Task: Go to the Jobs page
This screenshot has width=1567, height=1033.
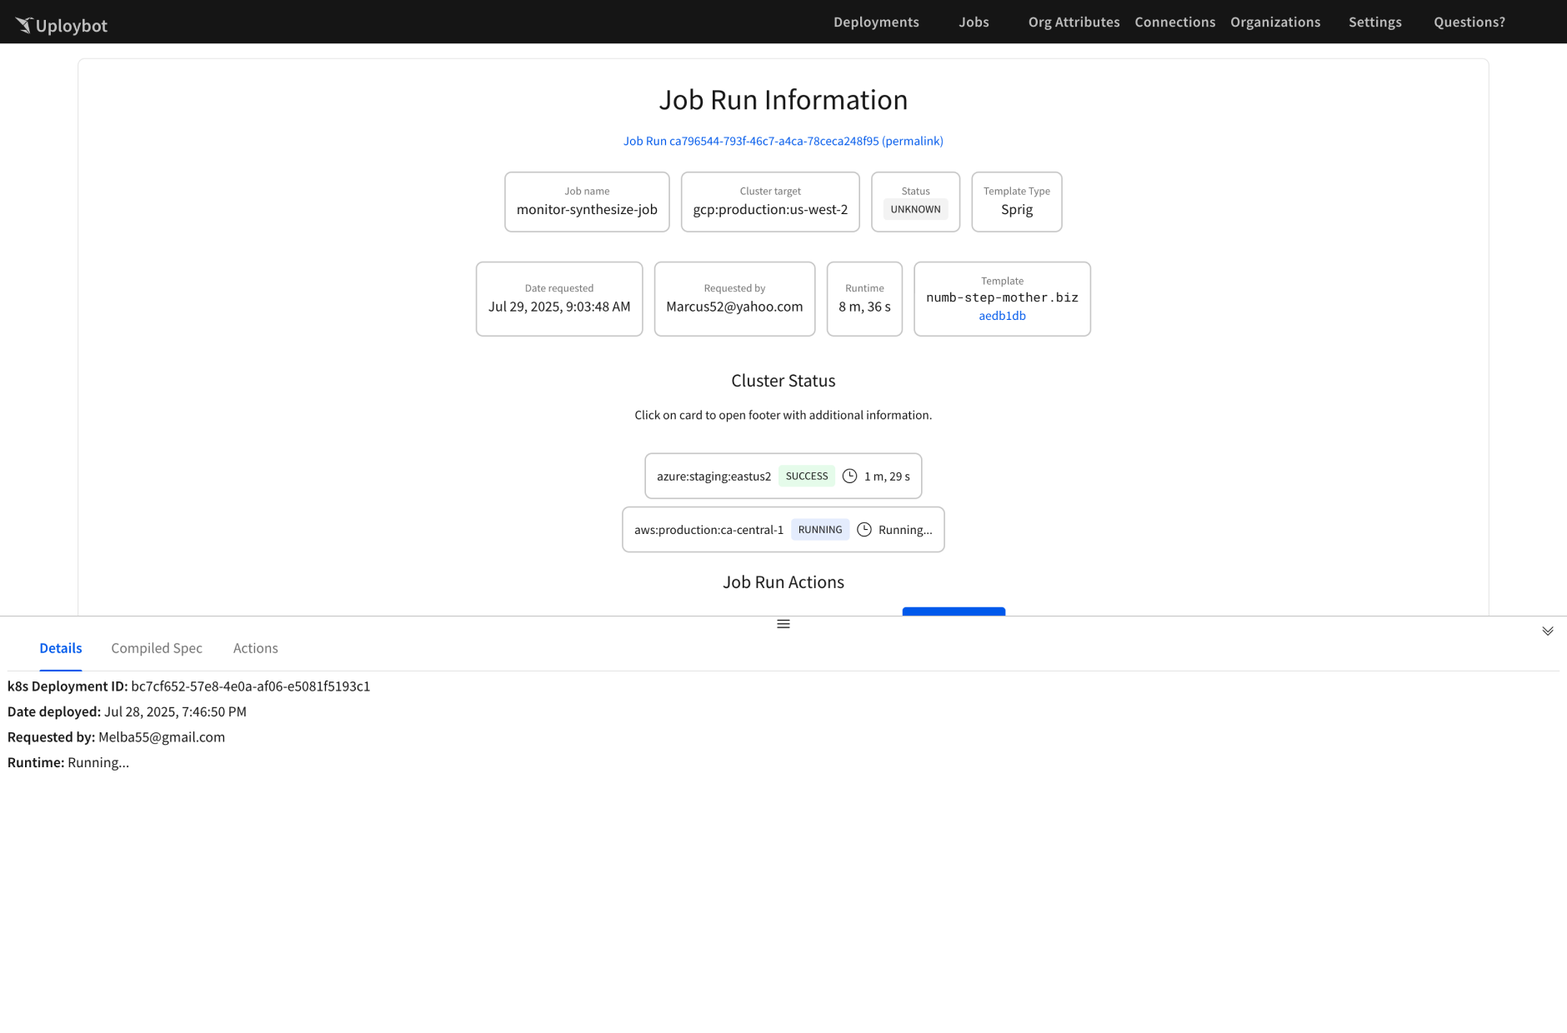Action: (x=974, y=22)
